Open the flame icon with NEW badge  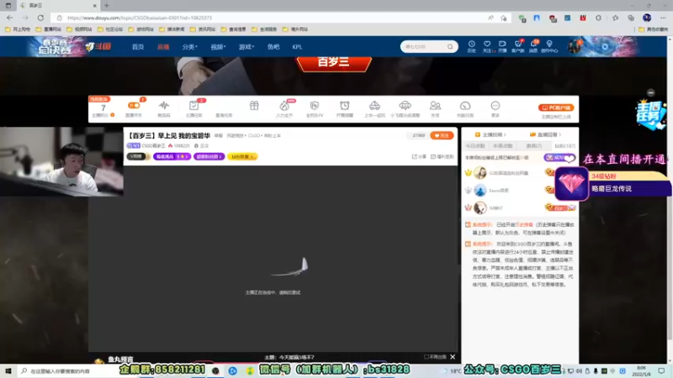point(284,106)
